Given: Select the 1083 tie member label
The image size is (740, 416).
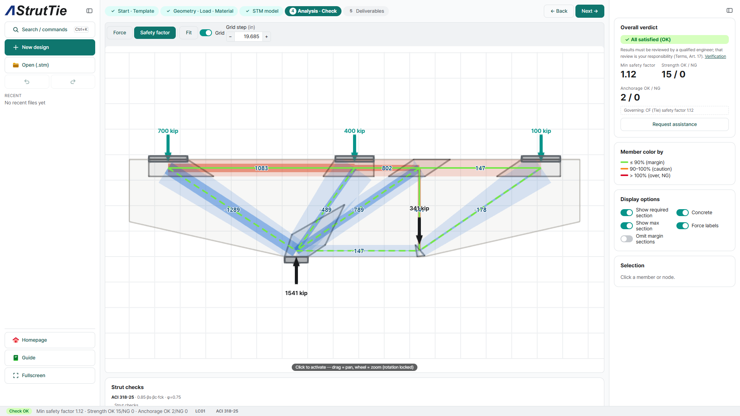Looking at the screenshot, I should 261,168.
